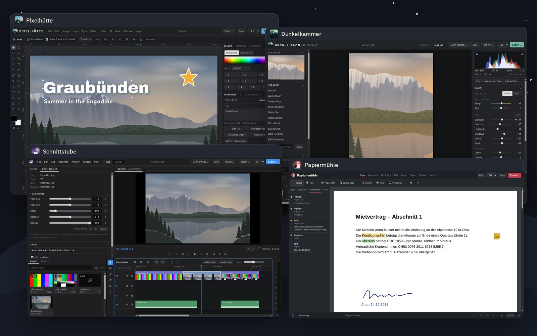Click the Opacity slider in Schnittstube
The image size is (537, 336).
pyautogui.click(x=70, y=223)
